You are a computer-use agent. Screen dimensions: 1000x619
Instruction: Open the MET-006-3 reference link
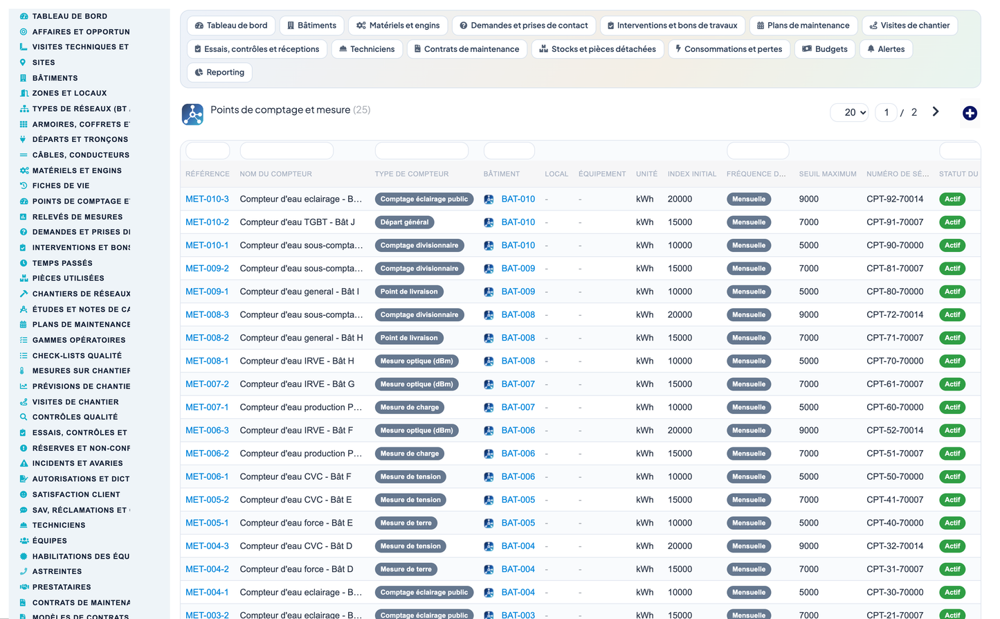(207, 430)
